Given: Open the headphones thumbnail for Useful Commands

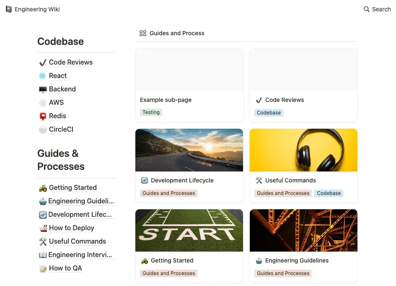Looking at the screenshot, I should click(303, 150).
